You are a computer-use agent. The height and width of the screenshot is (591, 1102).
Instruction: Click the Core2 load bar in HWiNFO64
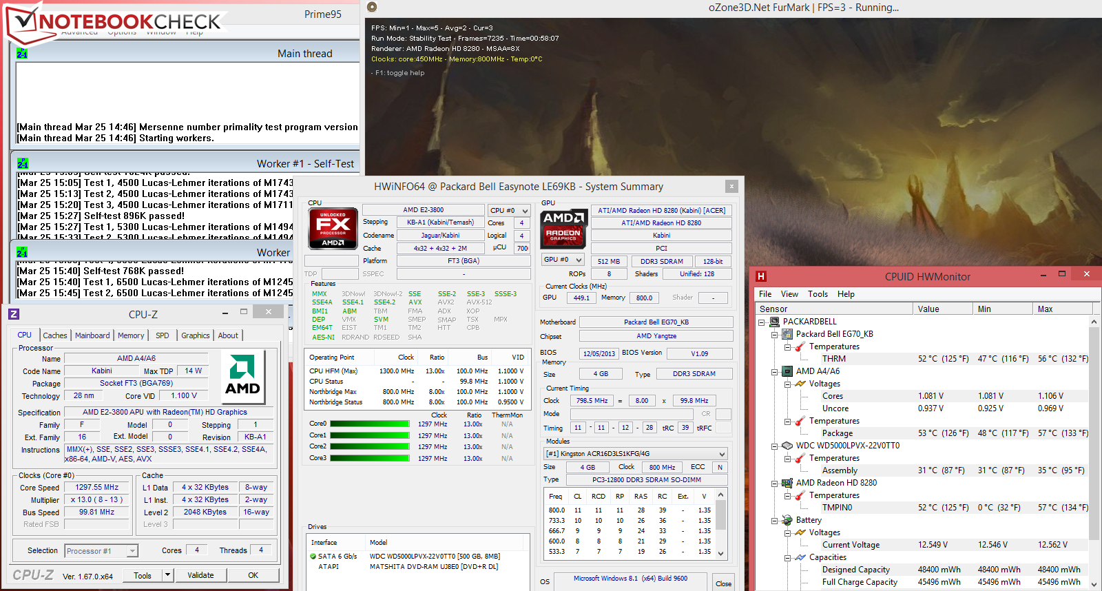pyautogui.click(x=370, y=446)
